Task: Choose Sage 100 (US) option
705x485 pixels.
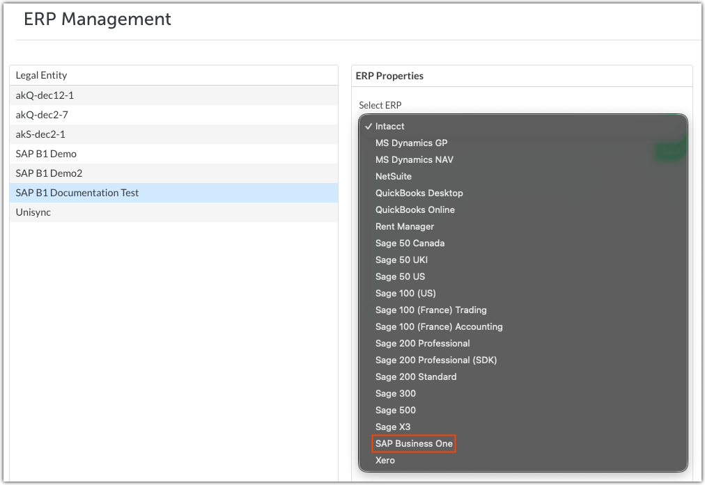Action: pos(523,293)
